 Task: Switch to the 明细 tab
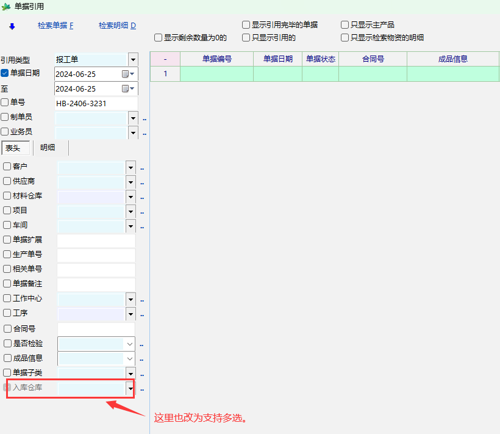point(48,148)
